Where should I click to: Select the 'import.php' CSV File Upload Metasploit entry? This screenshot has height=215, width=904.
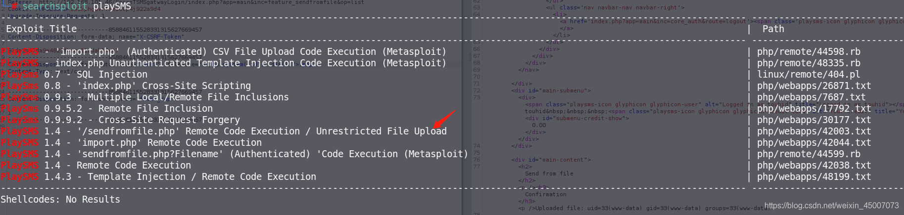pyautogui.click(x=224, y=51)
